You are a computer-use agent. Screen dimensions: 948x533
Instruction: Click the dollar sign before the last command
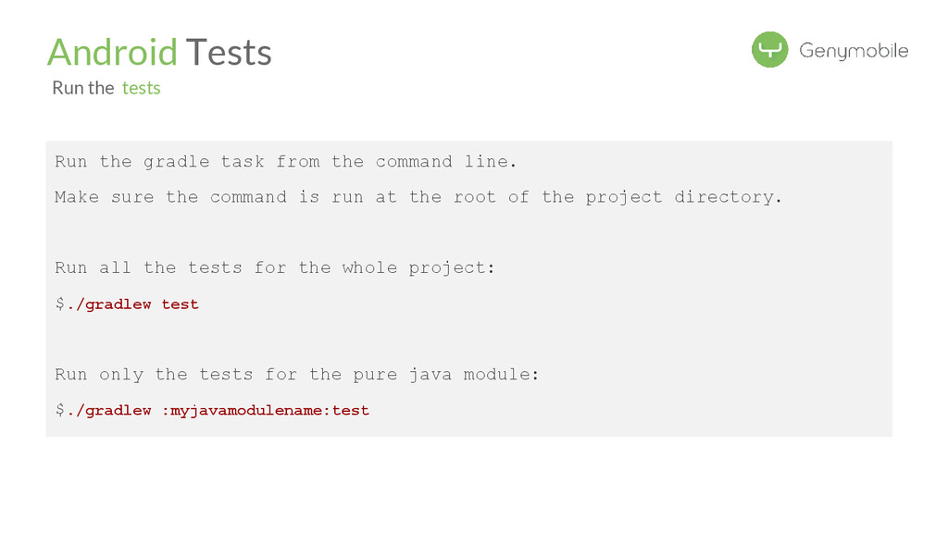coord(59,410)
